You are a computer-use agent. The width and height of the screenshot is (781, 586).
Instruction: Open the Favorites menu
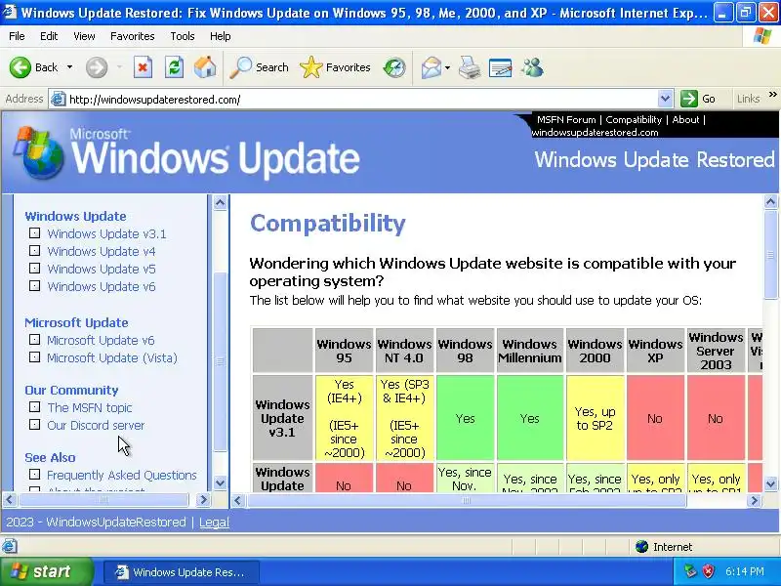coord(132,36)
